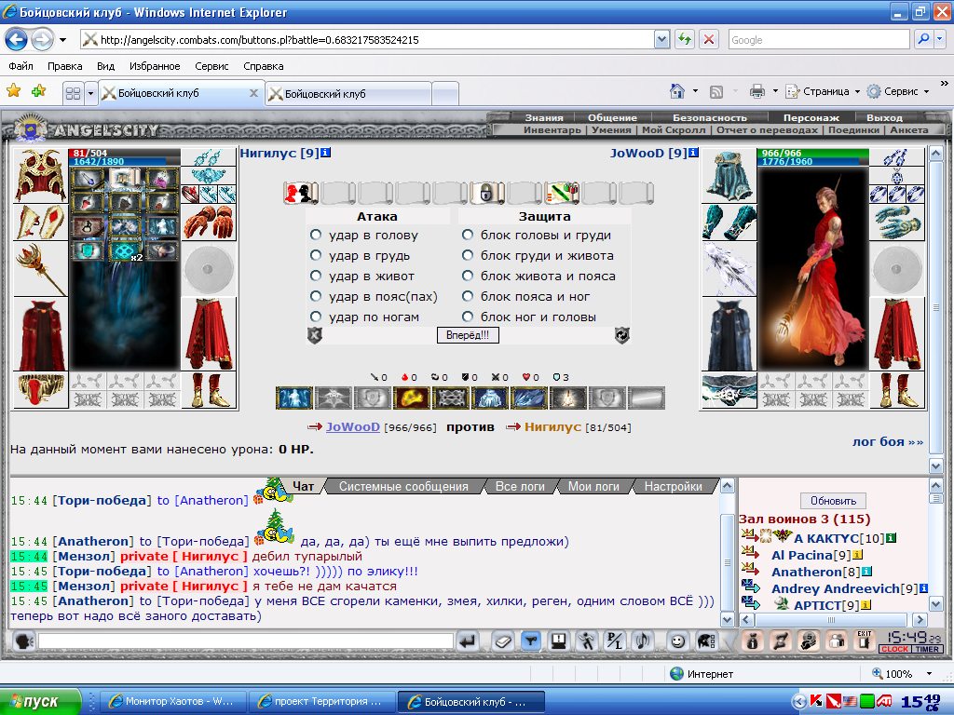Image resolution: width=954 pixels, height=715 pixels.
Task: Open the back/forward history dropdown arrow
Action: point(62,40)
